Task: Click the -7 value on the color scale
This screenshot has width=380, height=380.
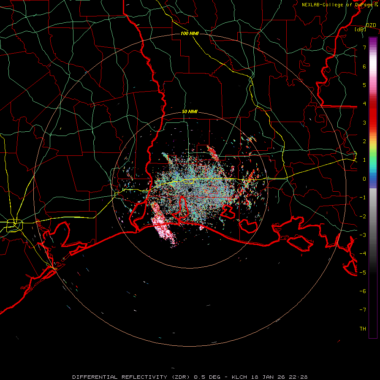Action: coord(363,310)
